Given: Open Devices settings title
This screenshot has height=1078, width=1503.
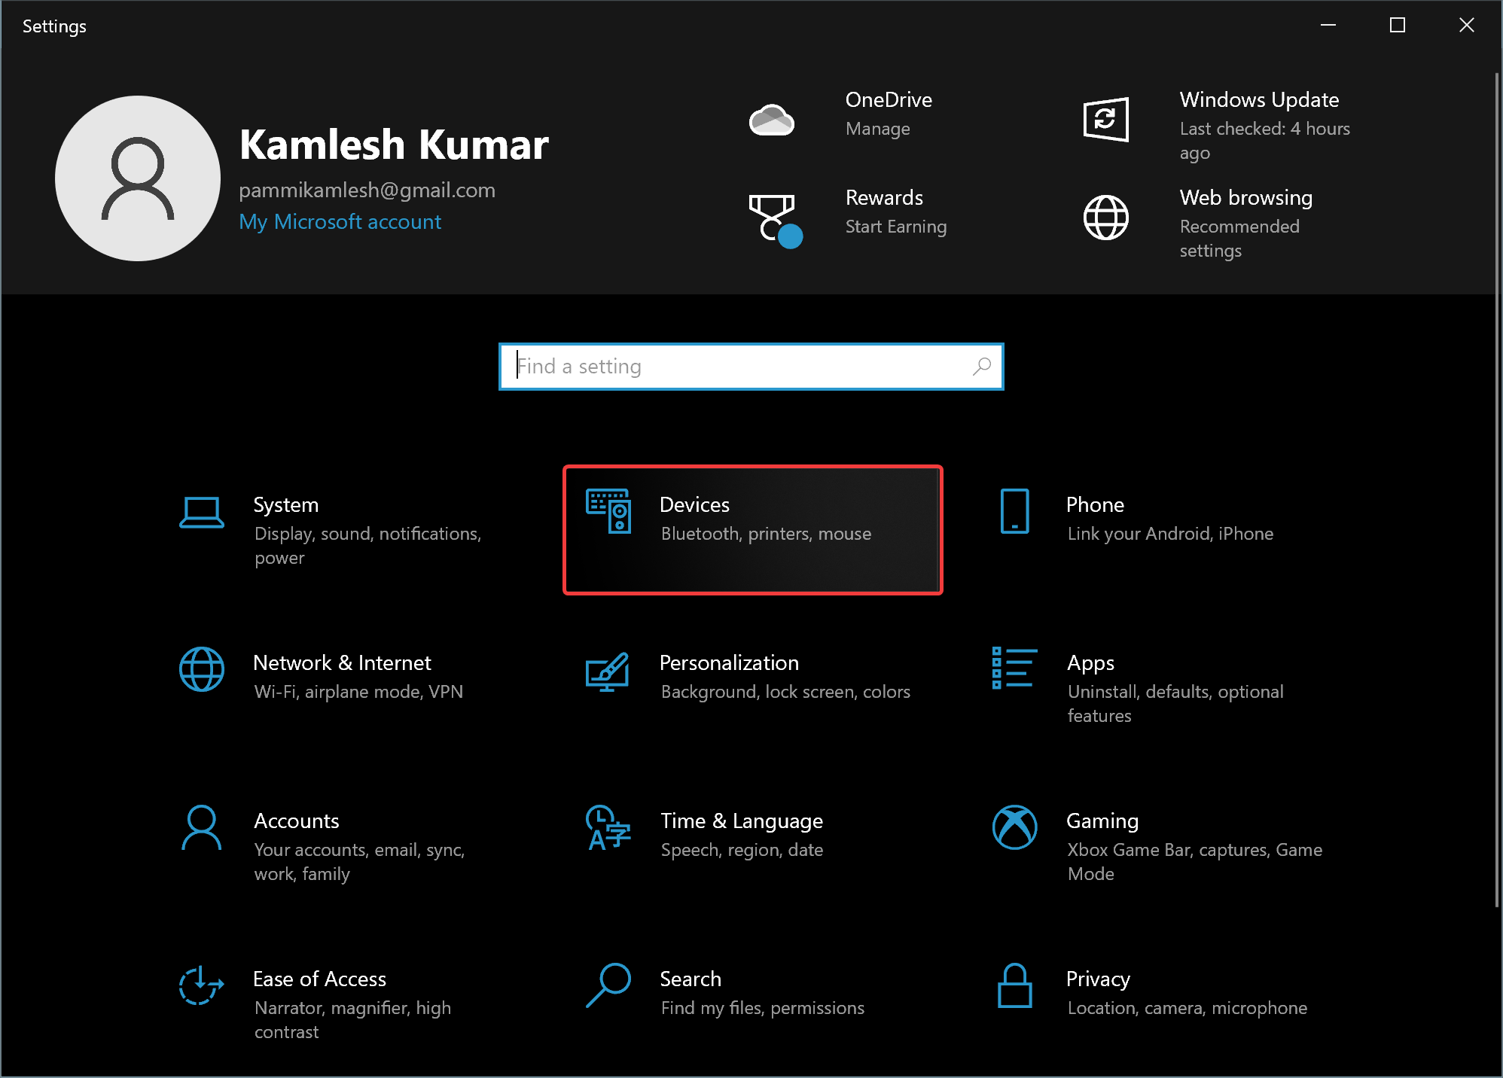Looking at the screenshot, I should point(694,504).
